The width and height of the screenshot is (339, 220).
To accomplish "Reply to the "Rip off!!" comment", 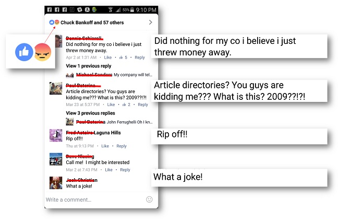I will pos(122,146).
